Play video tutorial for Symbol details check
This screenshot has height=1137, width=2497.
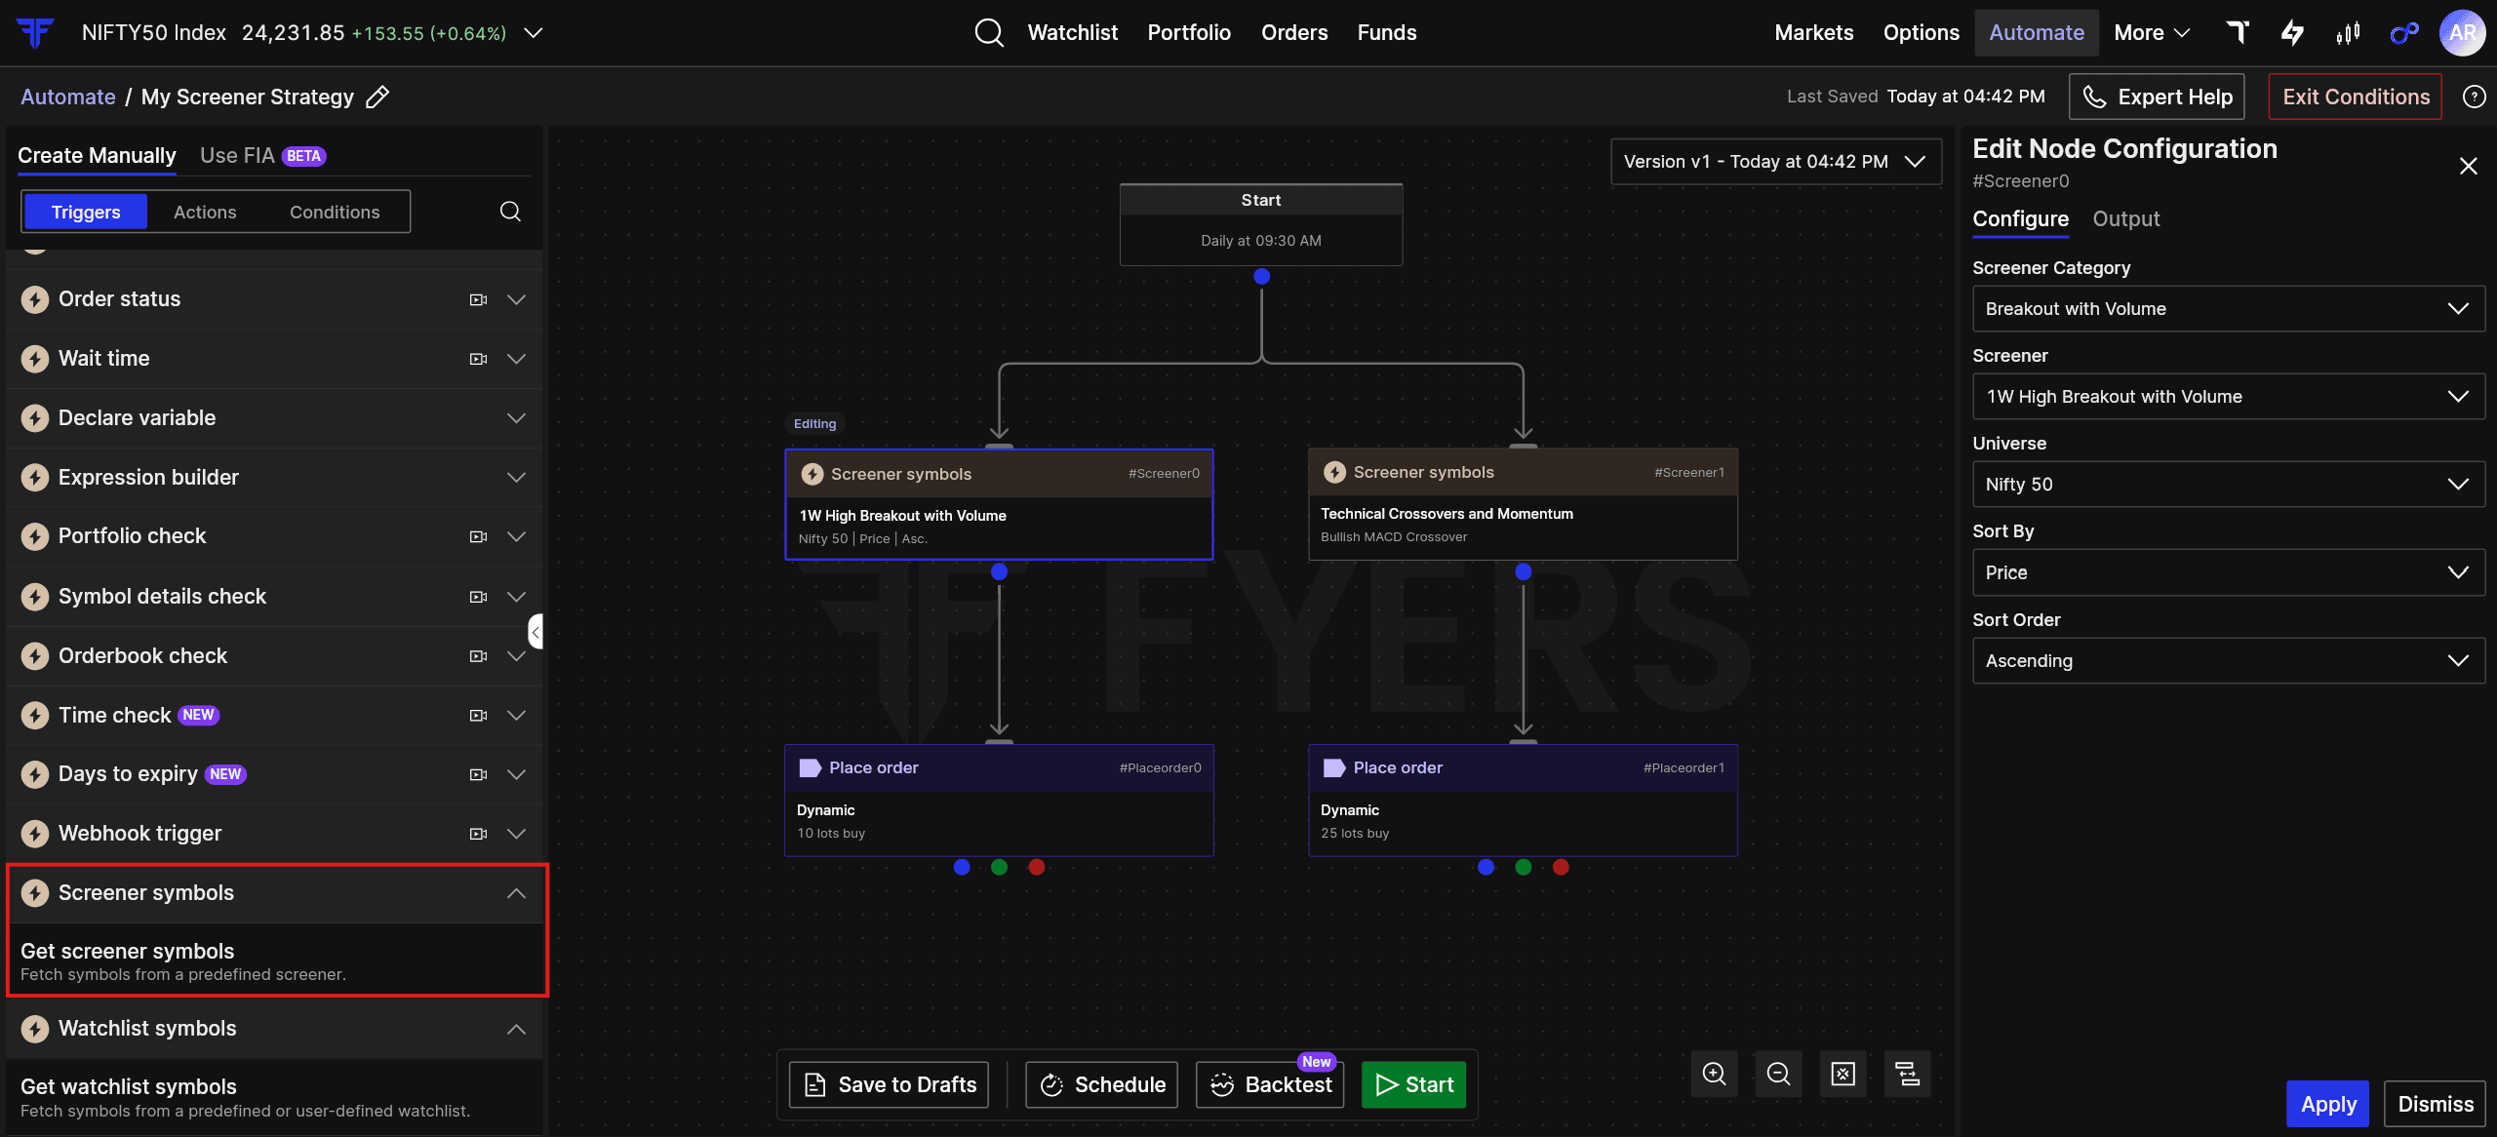[478, 597]
